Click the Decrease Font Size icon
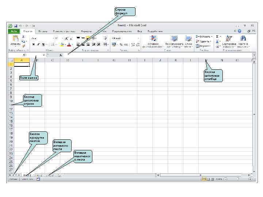 click(x=71, y=39)
